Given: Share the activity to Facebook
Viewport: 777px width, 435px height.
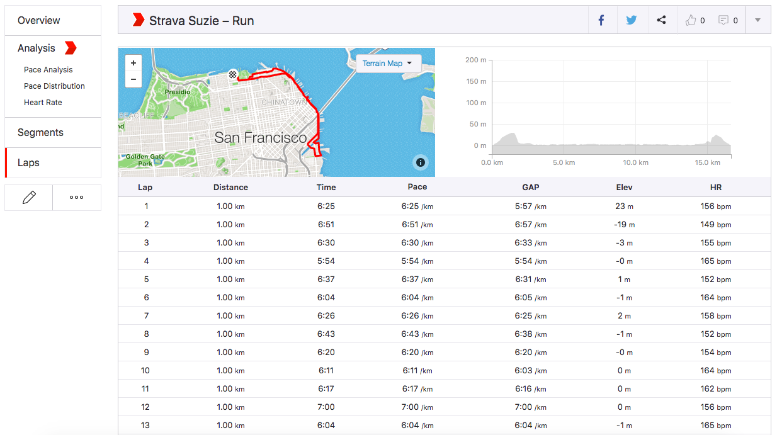Looking at the screenshot, I should click(601, 20).
